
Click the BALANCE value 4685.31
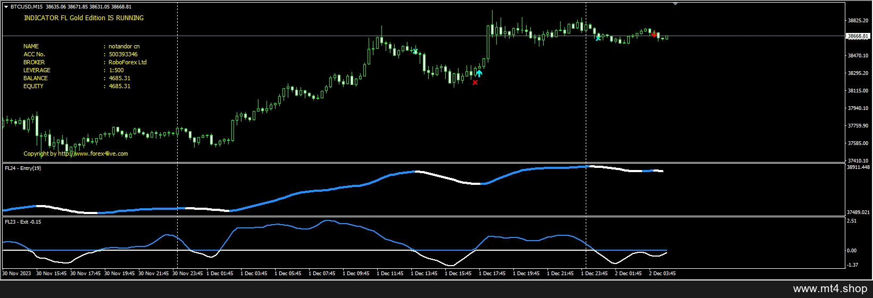click(x=119, y=78)
